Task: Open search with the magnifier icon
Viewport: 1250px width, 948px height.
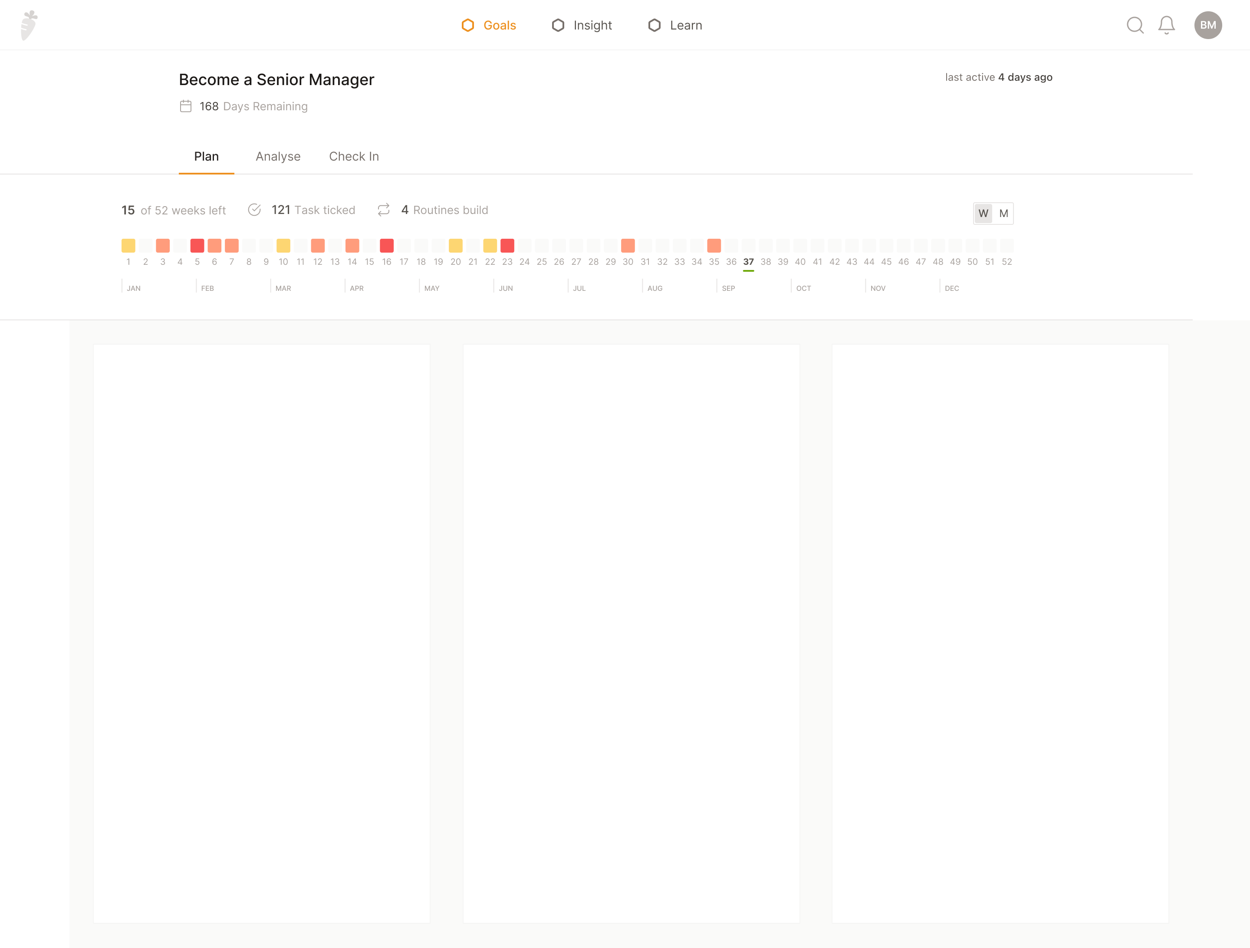Action: (1135, 26)
